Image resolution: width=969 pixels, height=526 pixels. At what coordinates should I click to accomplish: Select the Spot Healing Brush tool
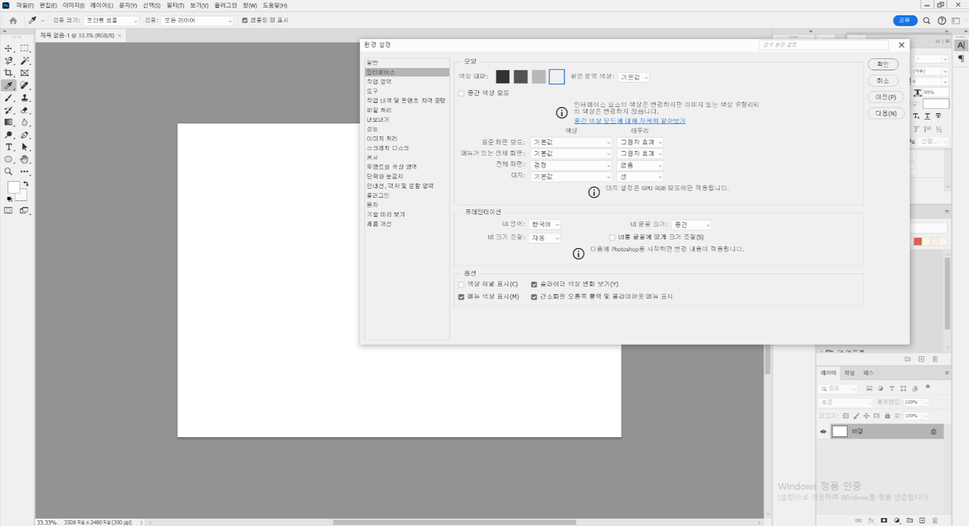point(24,85)
